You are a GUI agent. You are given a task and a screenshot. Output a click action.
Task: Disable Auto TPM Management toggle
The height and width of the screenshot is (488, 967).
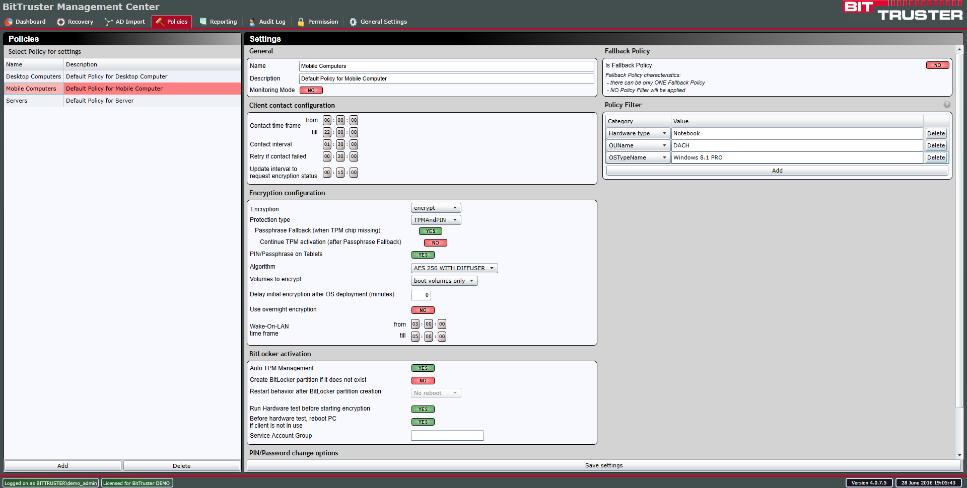[423, 368]
